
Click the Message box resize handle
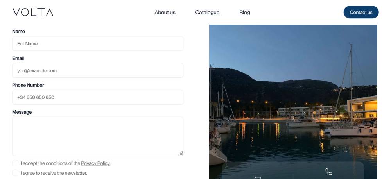(x=181, y=153)
